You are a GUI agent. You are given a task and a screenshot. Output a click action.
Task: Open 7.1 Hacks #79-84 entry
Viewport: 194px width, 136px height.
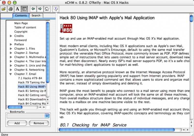pyautogui.click(x=30, y=78)
